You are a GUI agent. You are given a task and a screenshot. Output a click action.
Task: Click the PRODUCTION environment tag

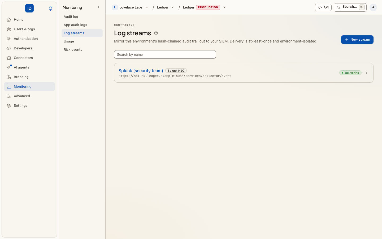[208, 7]
